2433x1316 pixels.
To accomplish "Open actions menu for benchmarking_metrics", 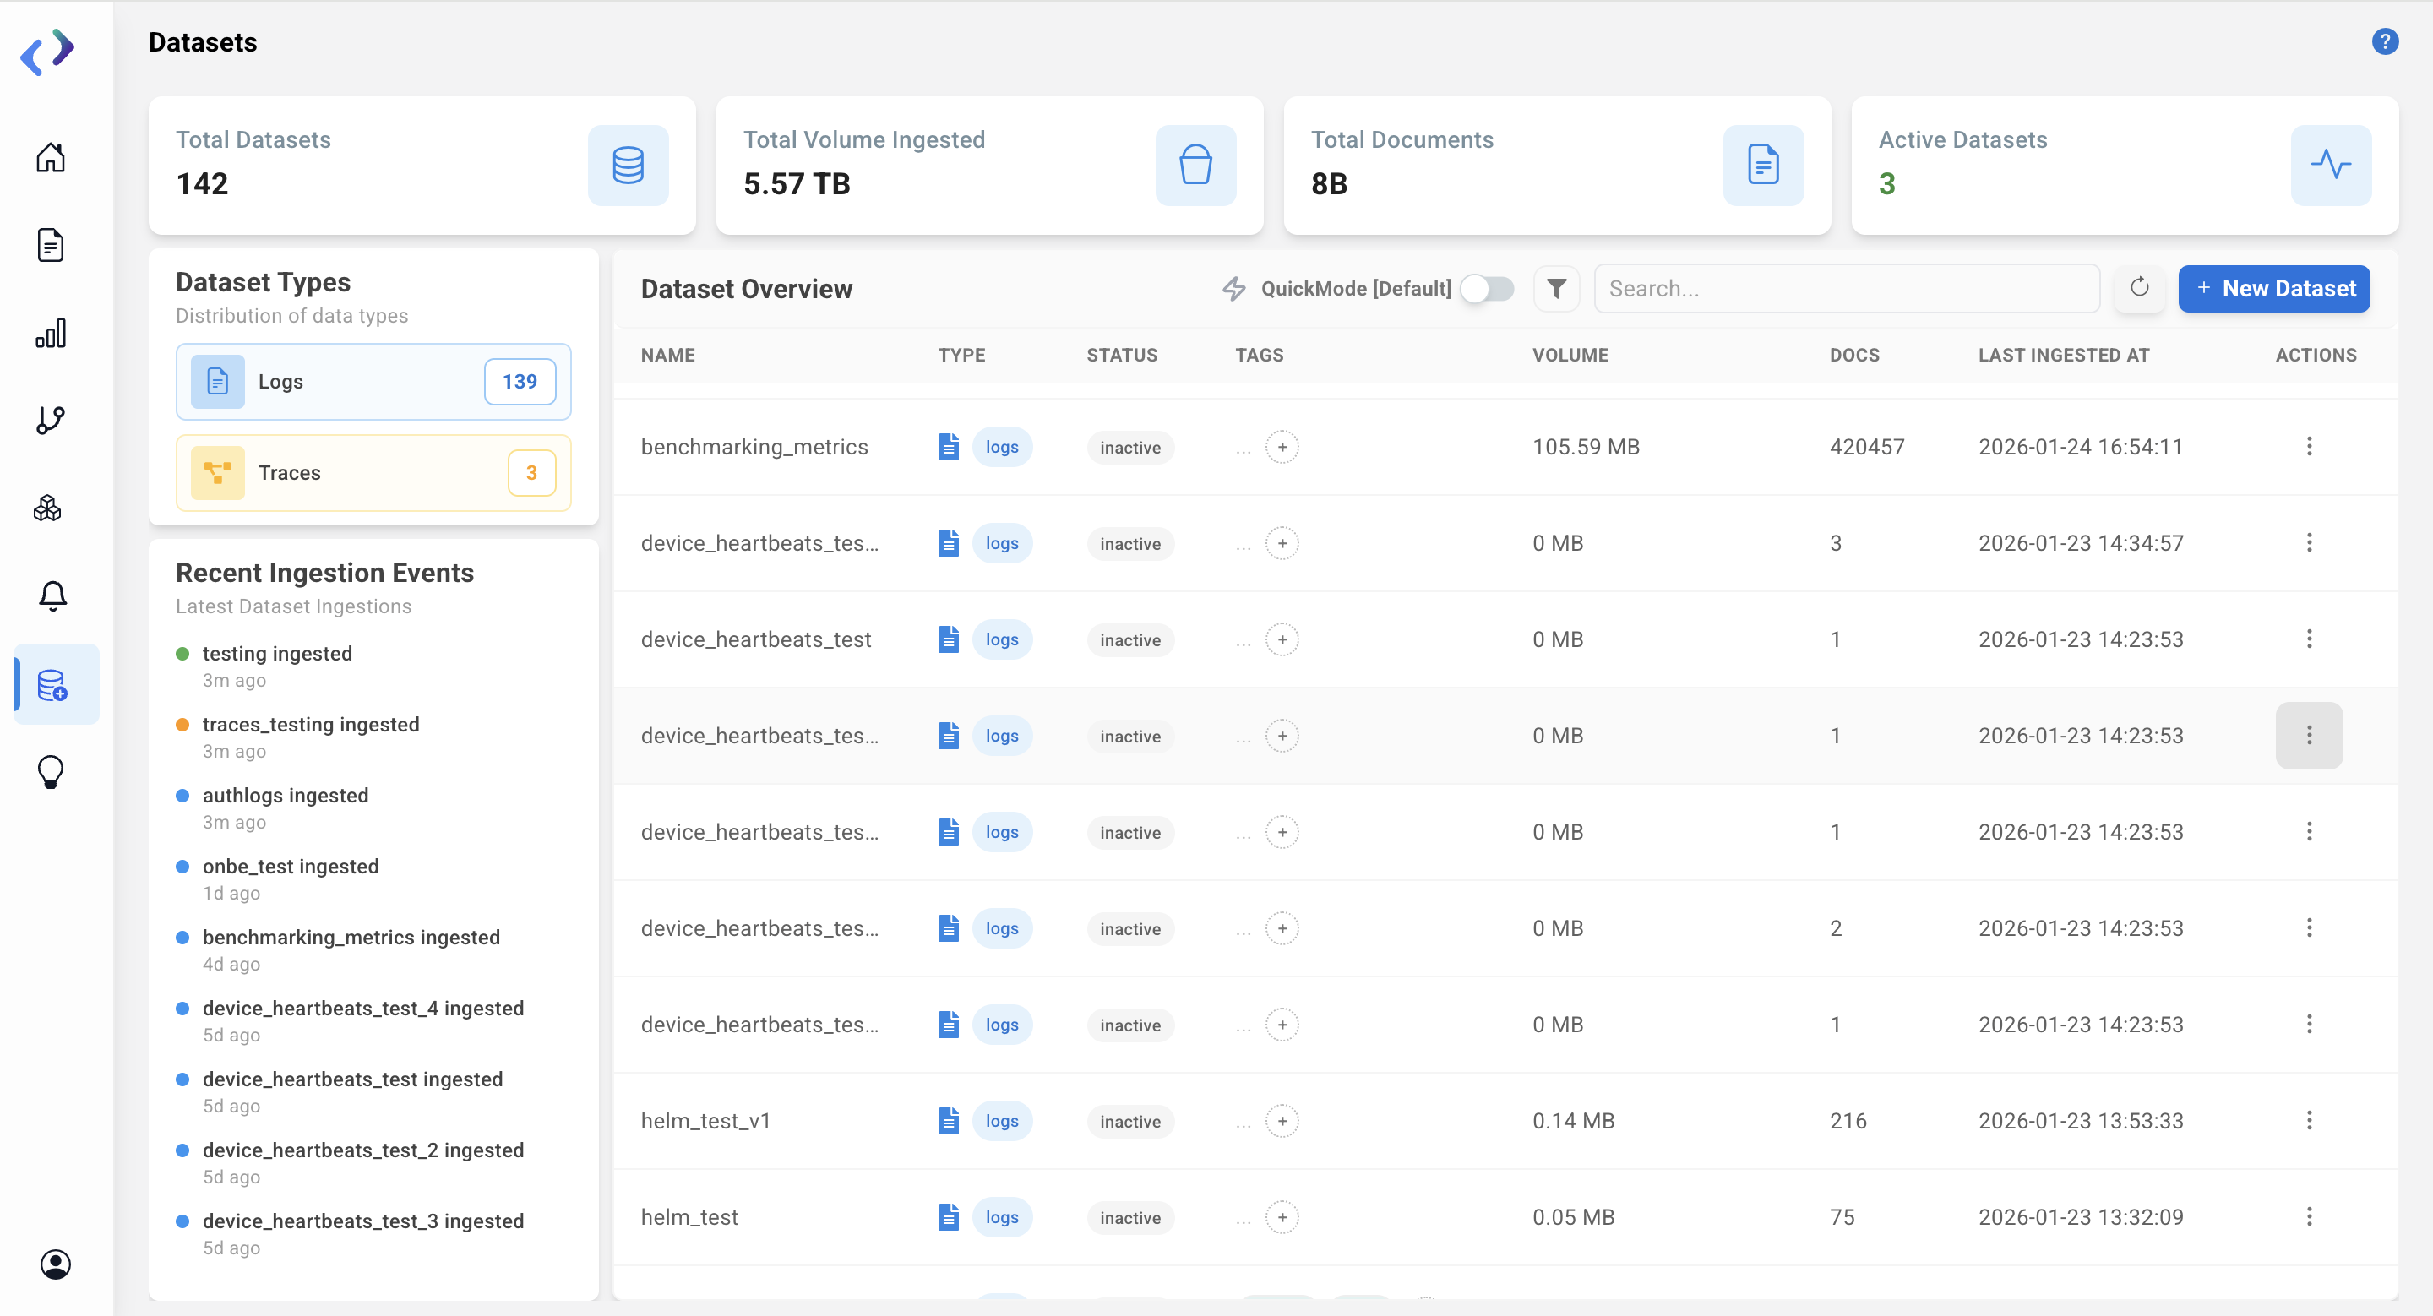I will [2311, 447].
